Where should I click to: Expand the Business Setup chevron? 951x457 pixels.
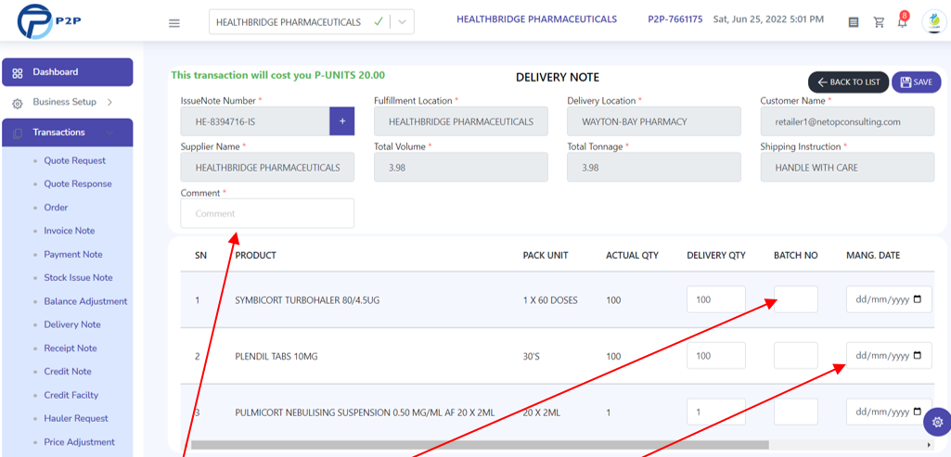coord(109,102)
